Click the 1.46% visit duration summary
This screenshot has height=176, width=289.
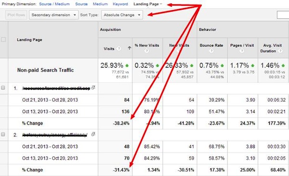(x=270, y=65)
